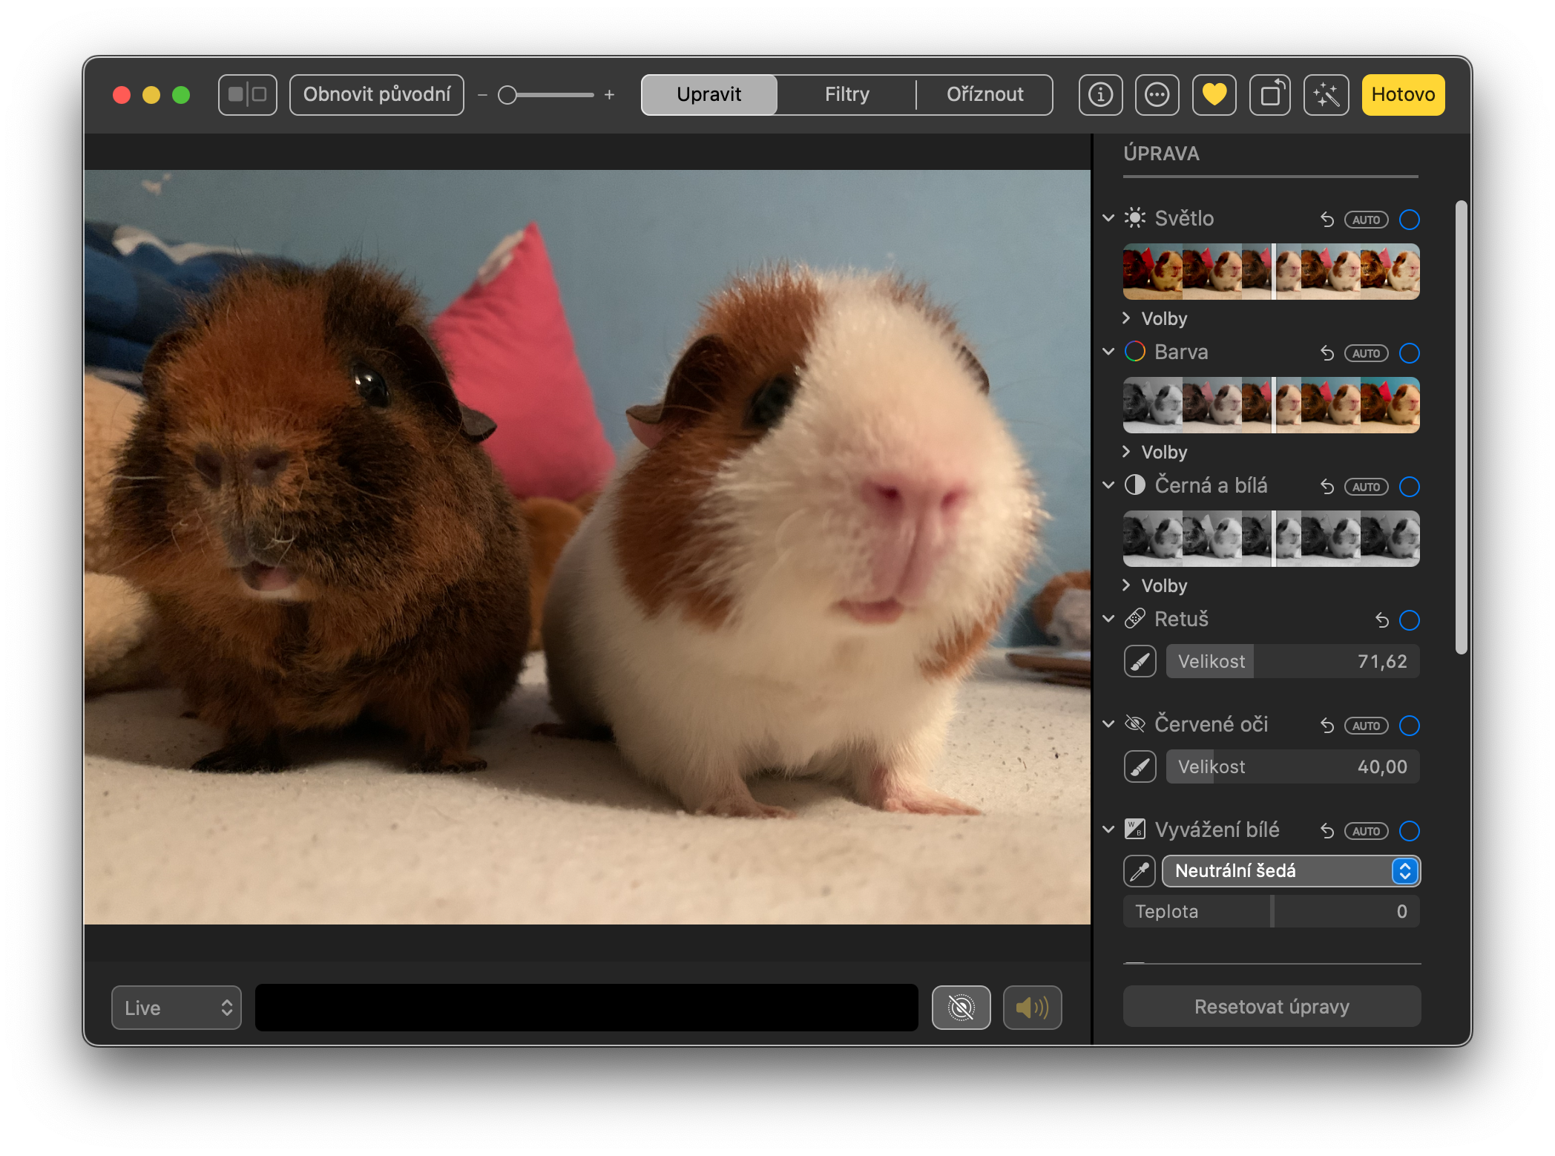The width and height of the screenshot is (1555, 1156).
Task: Click the adjustments panel vertical scrollbar
Action: point(1461,427)
